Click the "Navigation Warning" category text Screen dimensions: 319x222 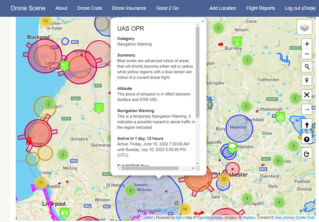[x=134, y=44]
